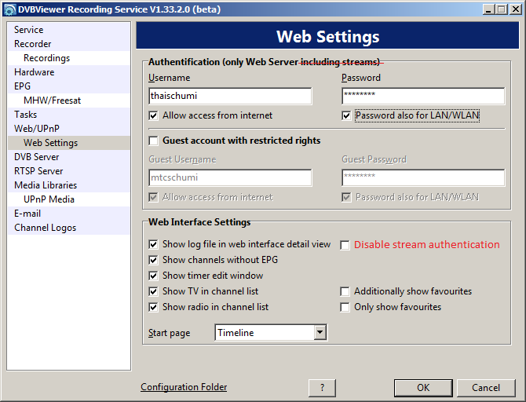Click the DVBViewer title bar app icon
The height and width of the screenshot is (402, 526).
(x=9, y=9)
